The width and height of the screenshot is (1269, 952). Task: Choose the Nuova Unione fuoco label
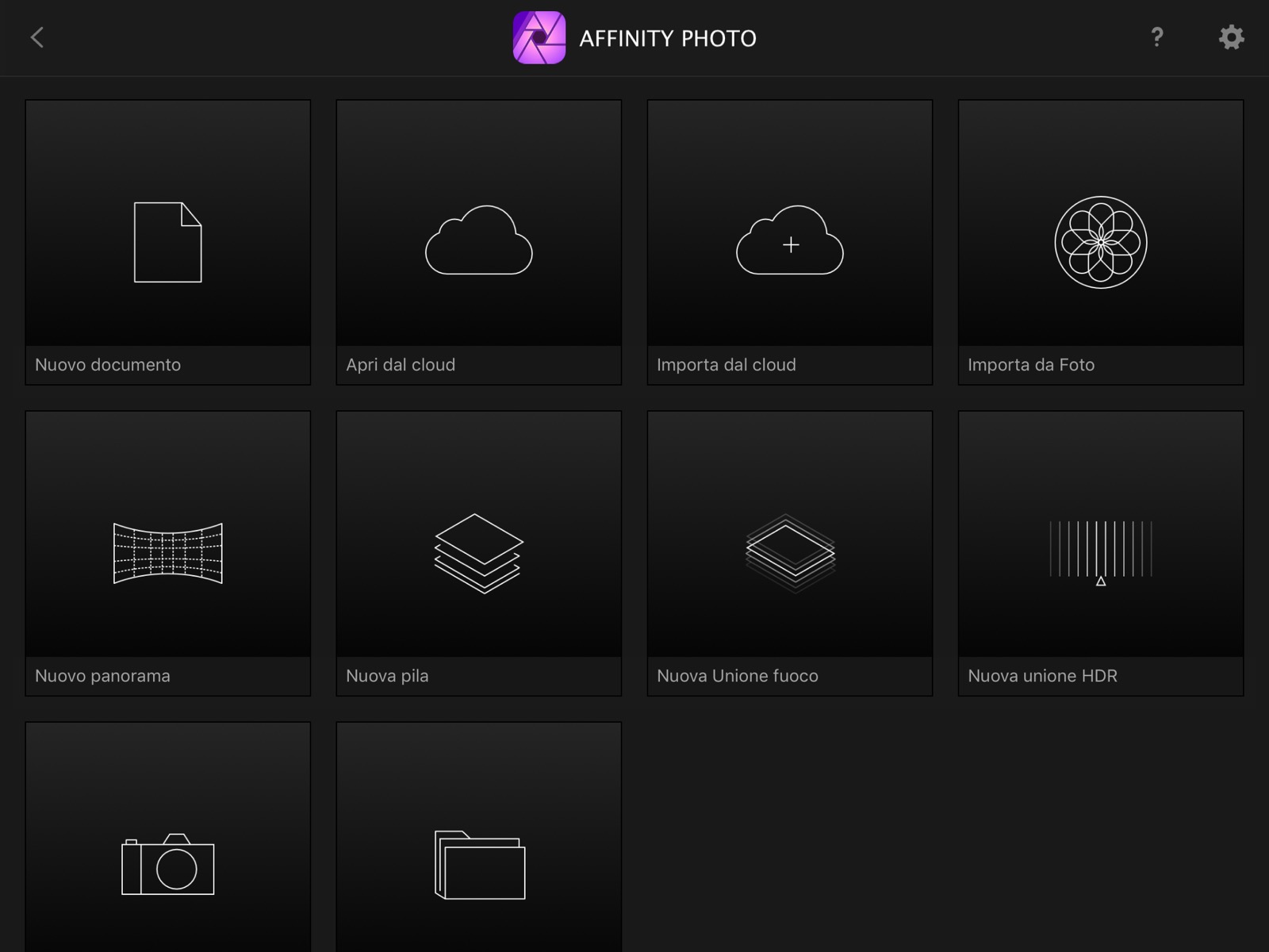coord(738,676)
